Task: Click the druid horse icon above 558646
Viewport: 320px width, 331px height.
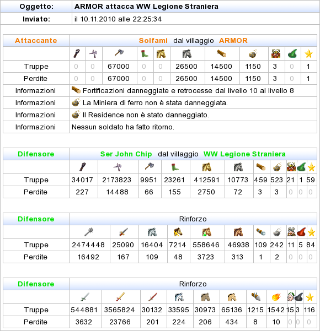Action: click(207, 232)
